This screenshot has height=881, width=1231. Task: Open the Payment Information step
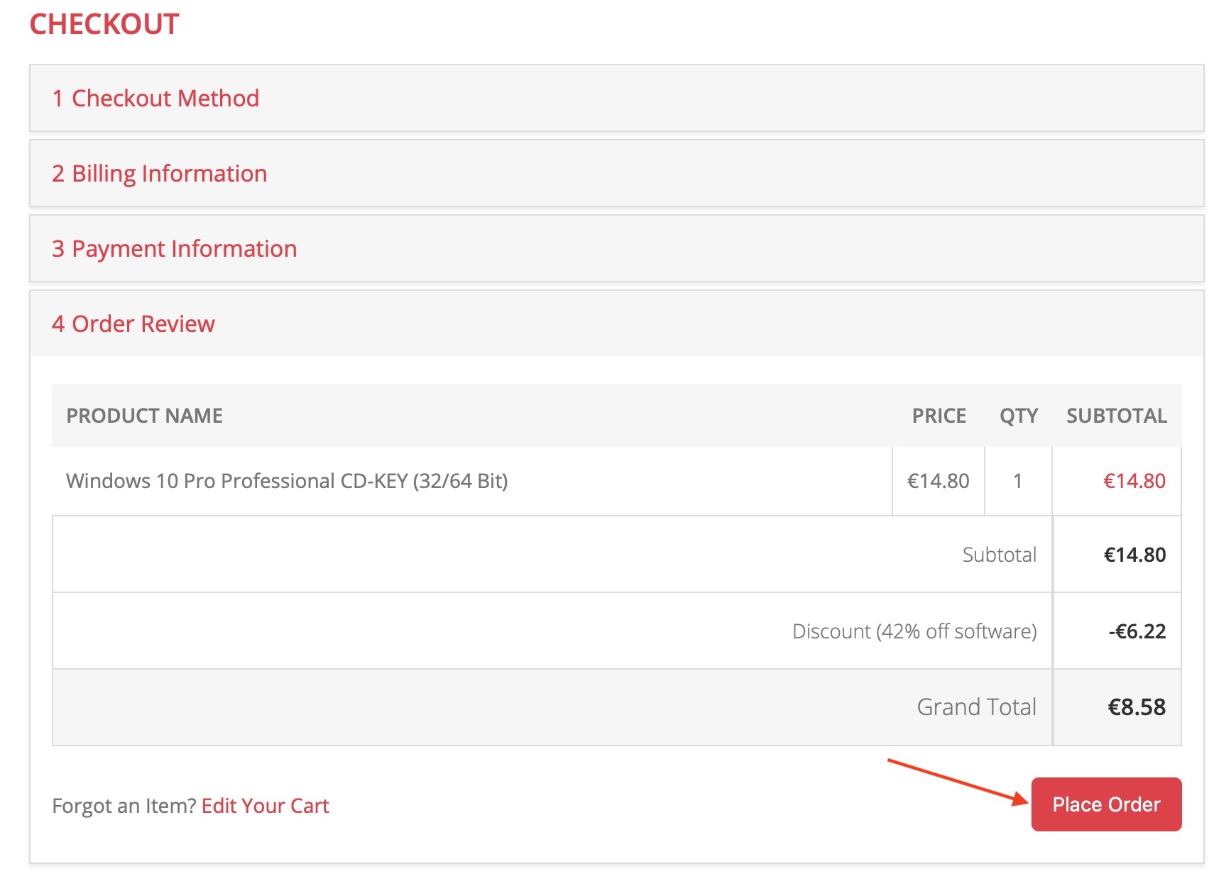coord(175,249)
